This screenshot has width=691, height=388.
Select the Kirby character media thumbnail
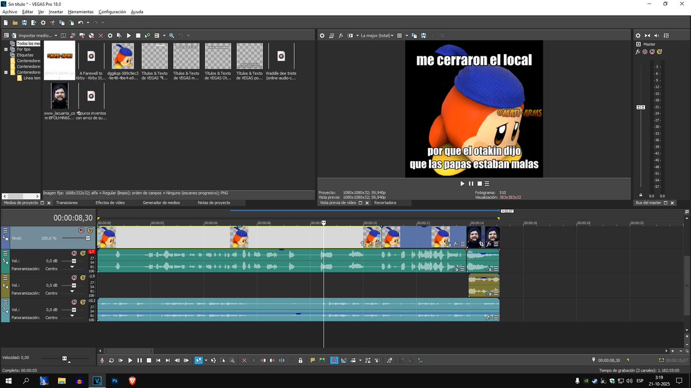coord(123,56)
